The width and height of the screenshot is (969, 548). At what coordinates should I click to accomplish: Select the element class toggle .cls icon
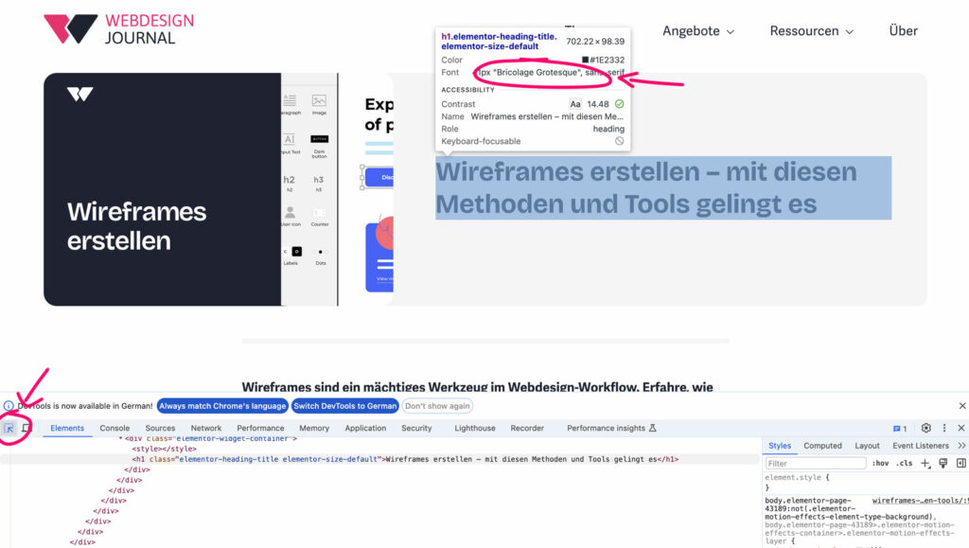pyautogui.click(x=905, y=463)
